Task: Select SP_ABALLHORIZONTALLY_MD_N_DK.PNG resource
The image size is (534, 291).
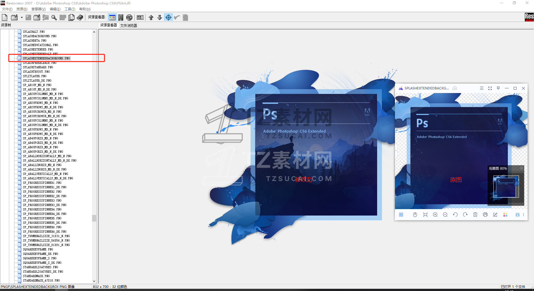Action: tap(50, 160)
